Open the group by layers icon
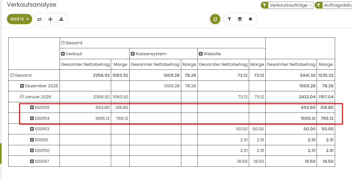This screenshot has width=352, height=180. (240, 19)
